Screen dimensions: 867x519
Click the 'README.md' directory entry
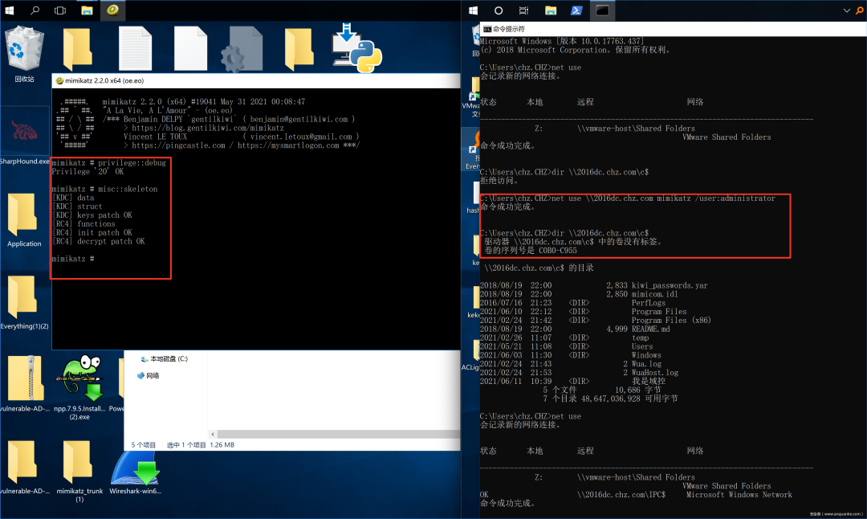click(x=651, y=329)
